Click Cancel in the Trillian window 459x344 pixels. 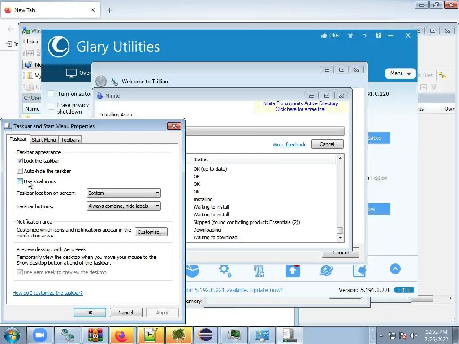(341, 253)
